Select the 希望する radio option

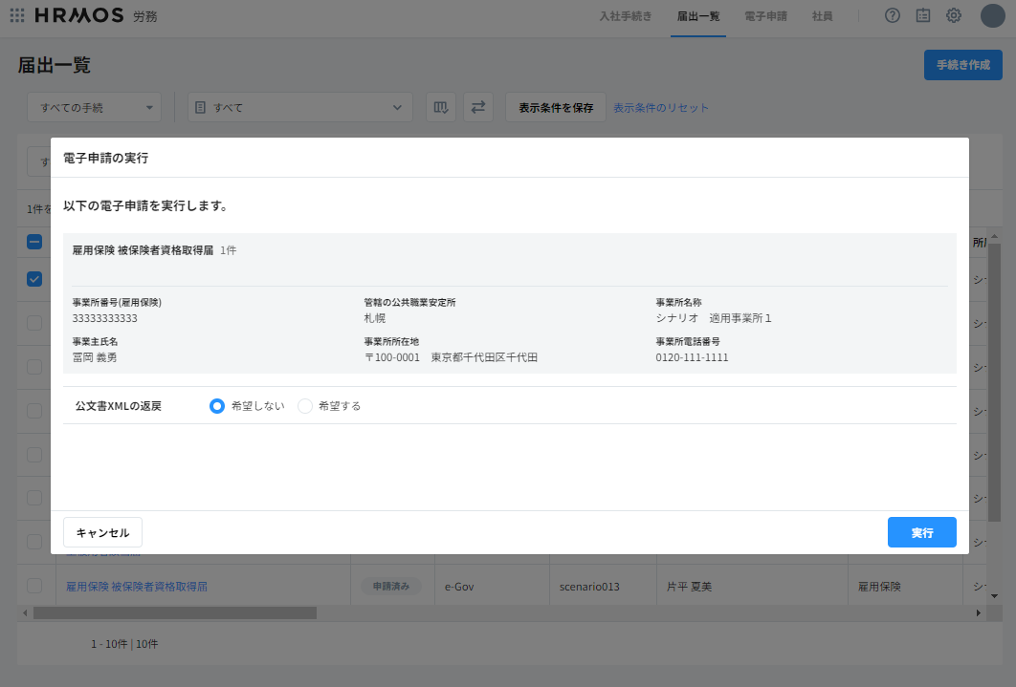[305, 406]
